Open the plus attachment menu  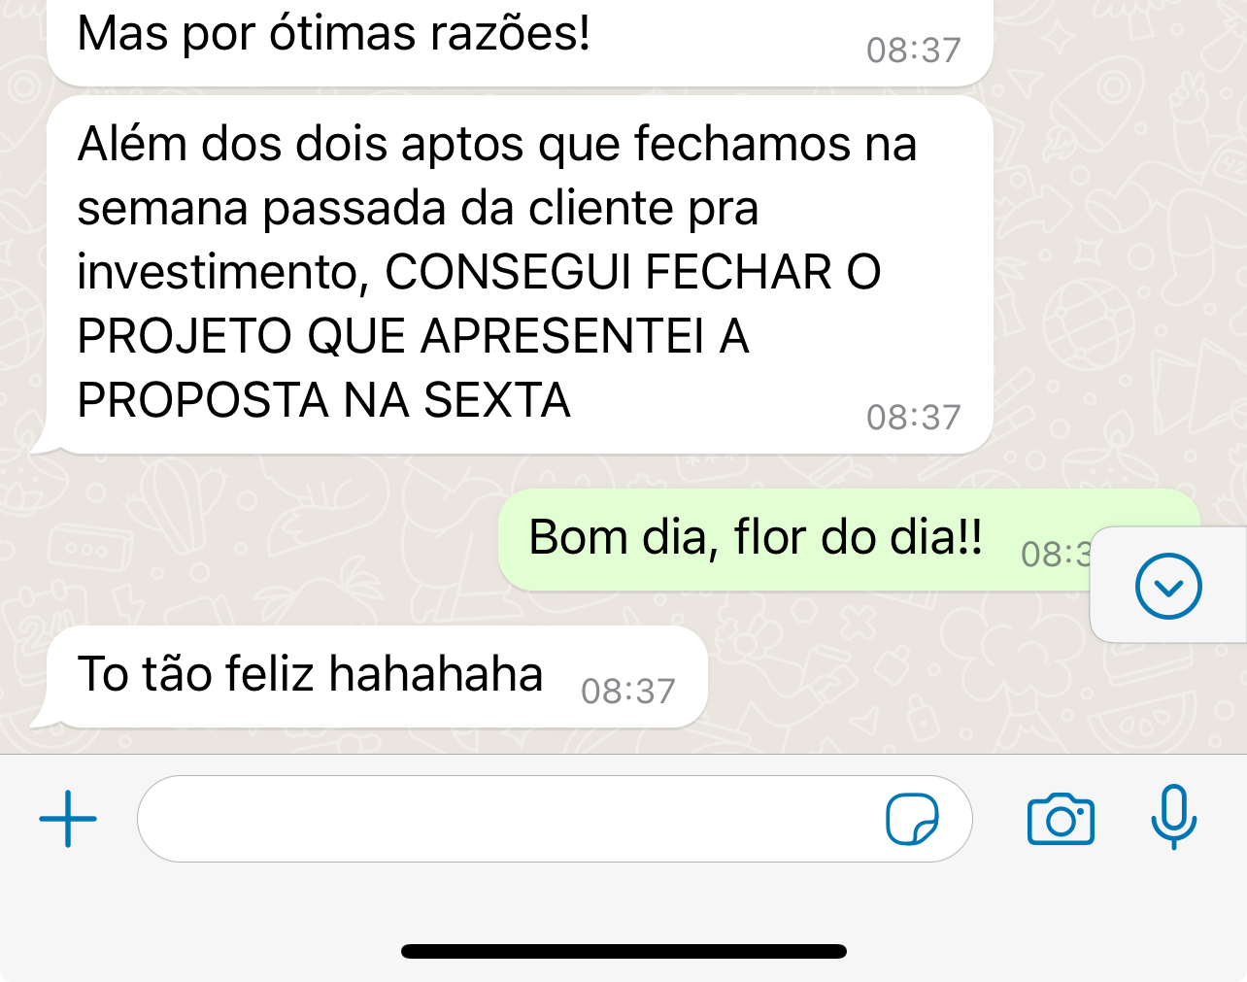(68, 819)
